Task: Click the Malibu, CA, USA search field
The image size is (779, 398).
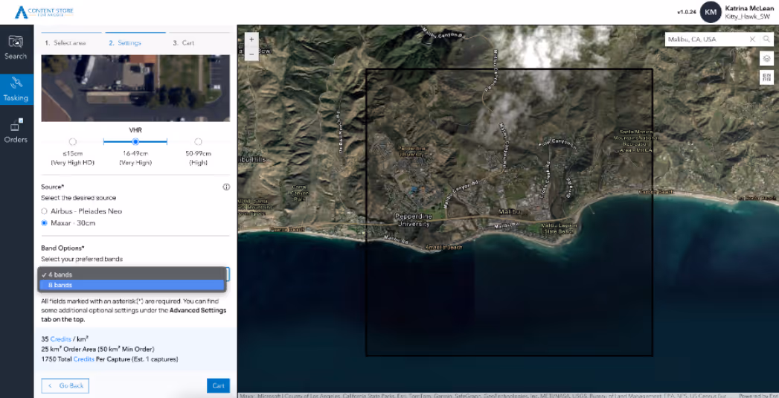Action: [x=705, y=39]
